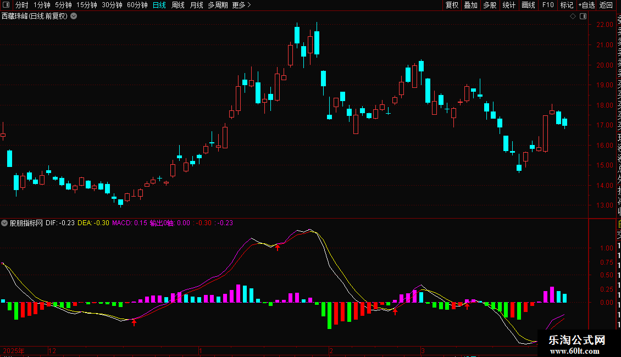Click the DEA: -0.30 value
Screen dimensions: 621x357
tap(93, 223)
